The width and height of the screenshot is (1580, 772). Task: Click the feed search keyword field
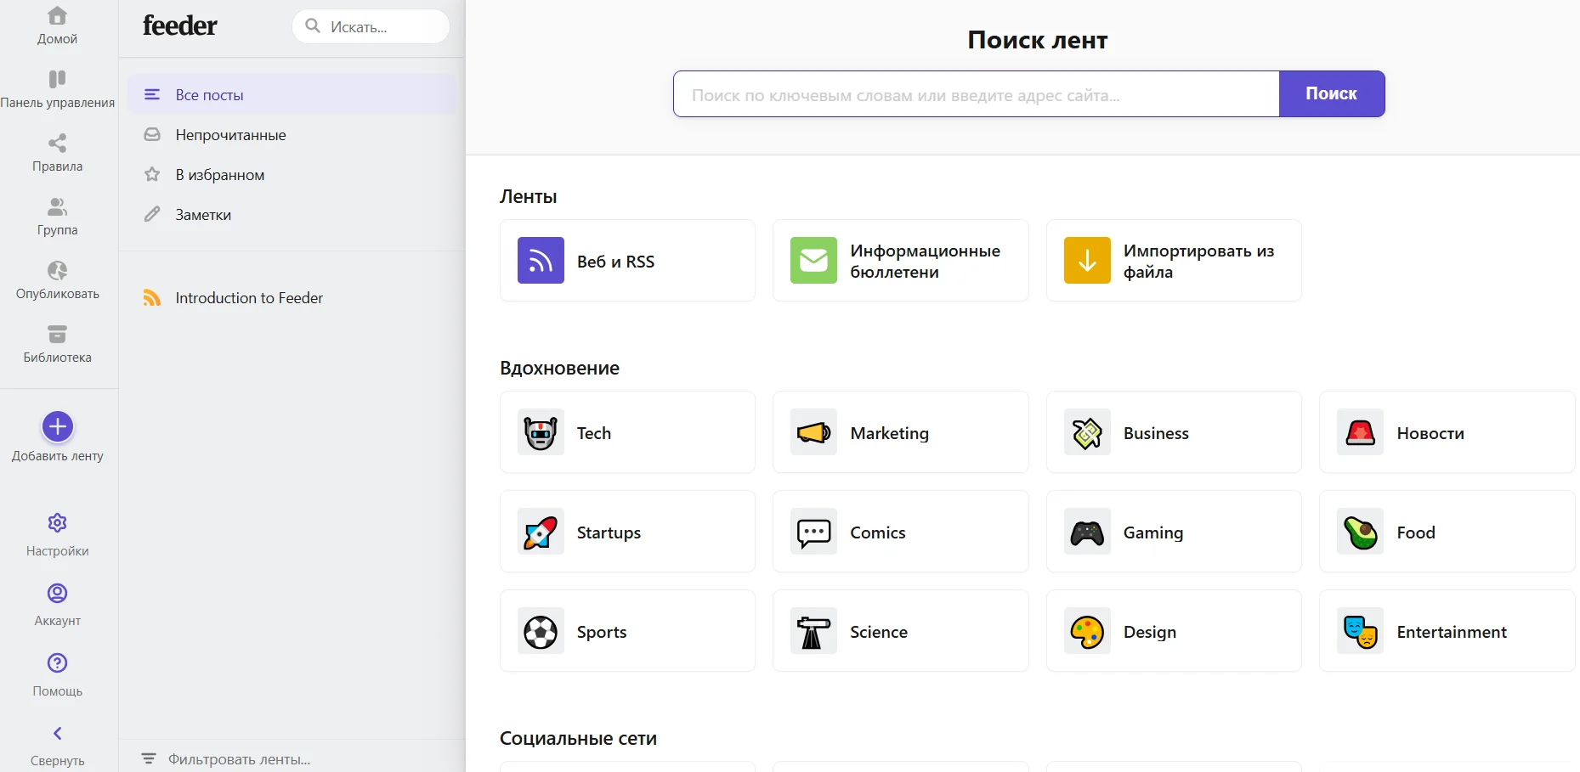click(x=977, y=94)
